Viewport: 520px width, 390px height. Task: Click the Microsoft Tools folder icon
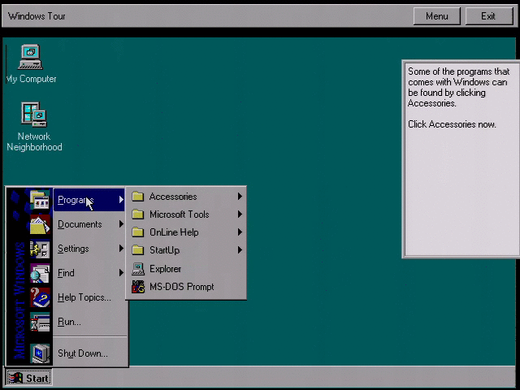(x=137, y=214)
